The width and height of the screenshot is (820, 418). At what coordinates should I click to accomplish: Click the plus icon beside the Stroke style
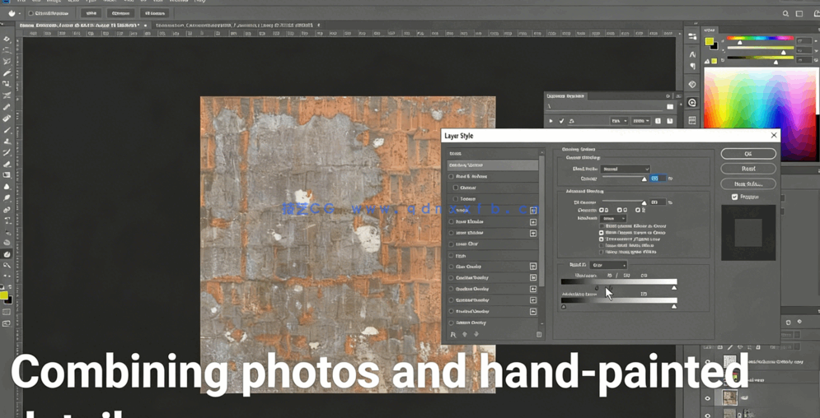[533, 211]
